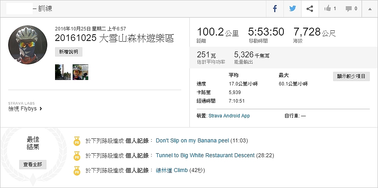This screenshot has height=188, width=378.
Task: Open the share options icon
Action: point(310,9)
